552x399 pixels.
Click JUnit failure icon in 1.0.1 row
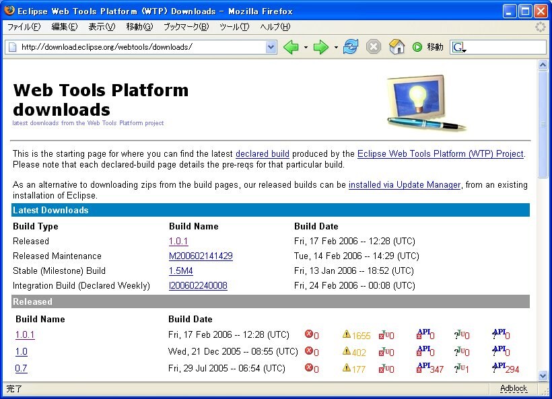tap(384, 334)
